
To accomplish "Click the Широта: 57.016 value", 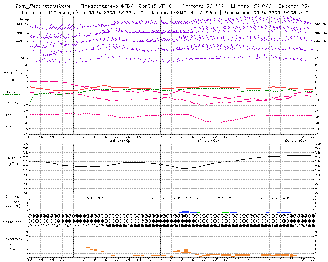I will point(251,6).
